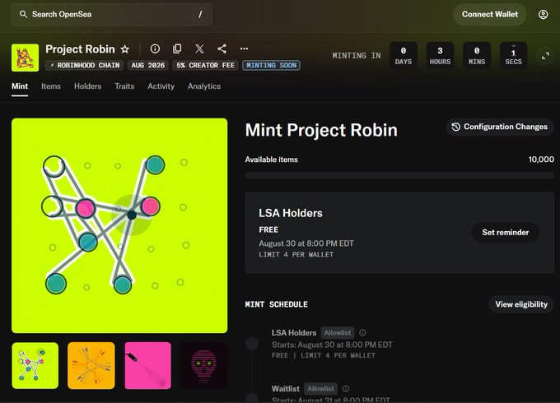This screenshot has width=560, height=403.
Task: Click the 5% Creator Fee tag
Action: click(x=205, y=65)
